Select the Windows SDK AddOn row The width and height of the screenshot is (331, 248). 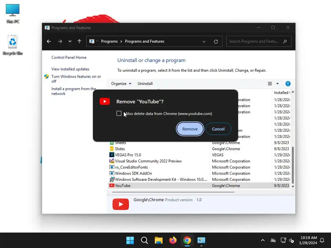[199, 173]
